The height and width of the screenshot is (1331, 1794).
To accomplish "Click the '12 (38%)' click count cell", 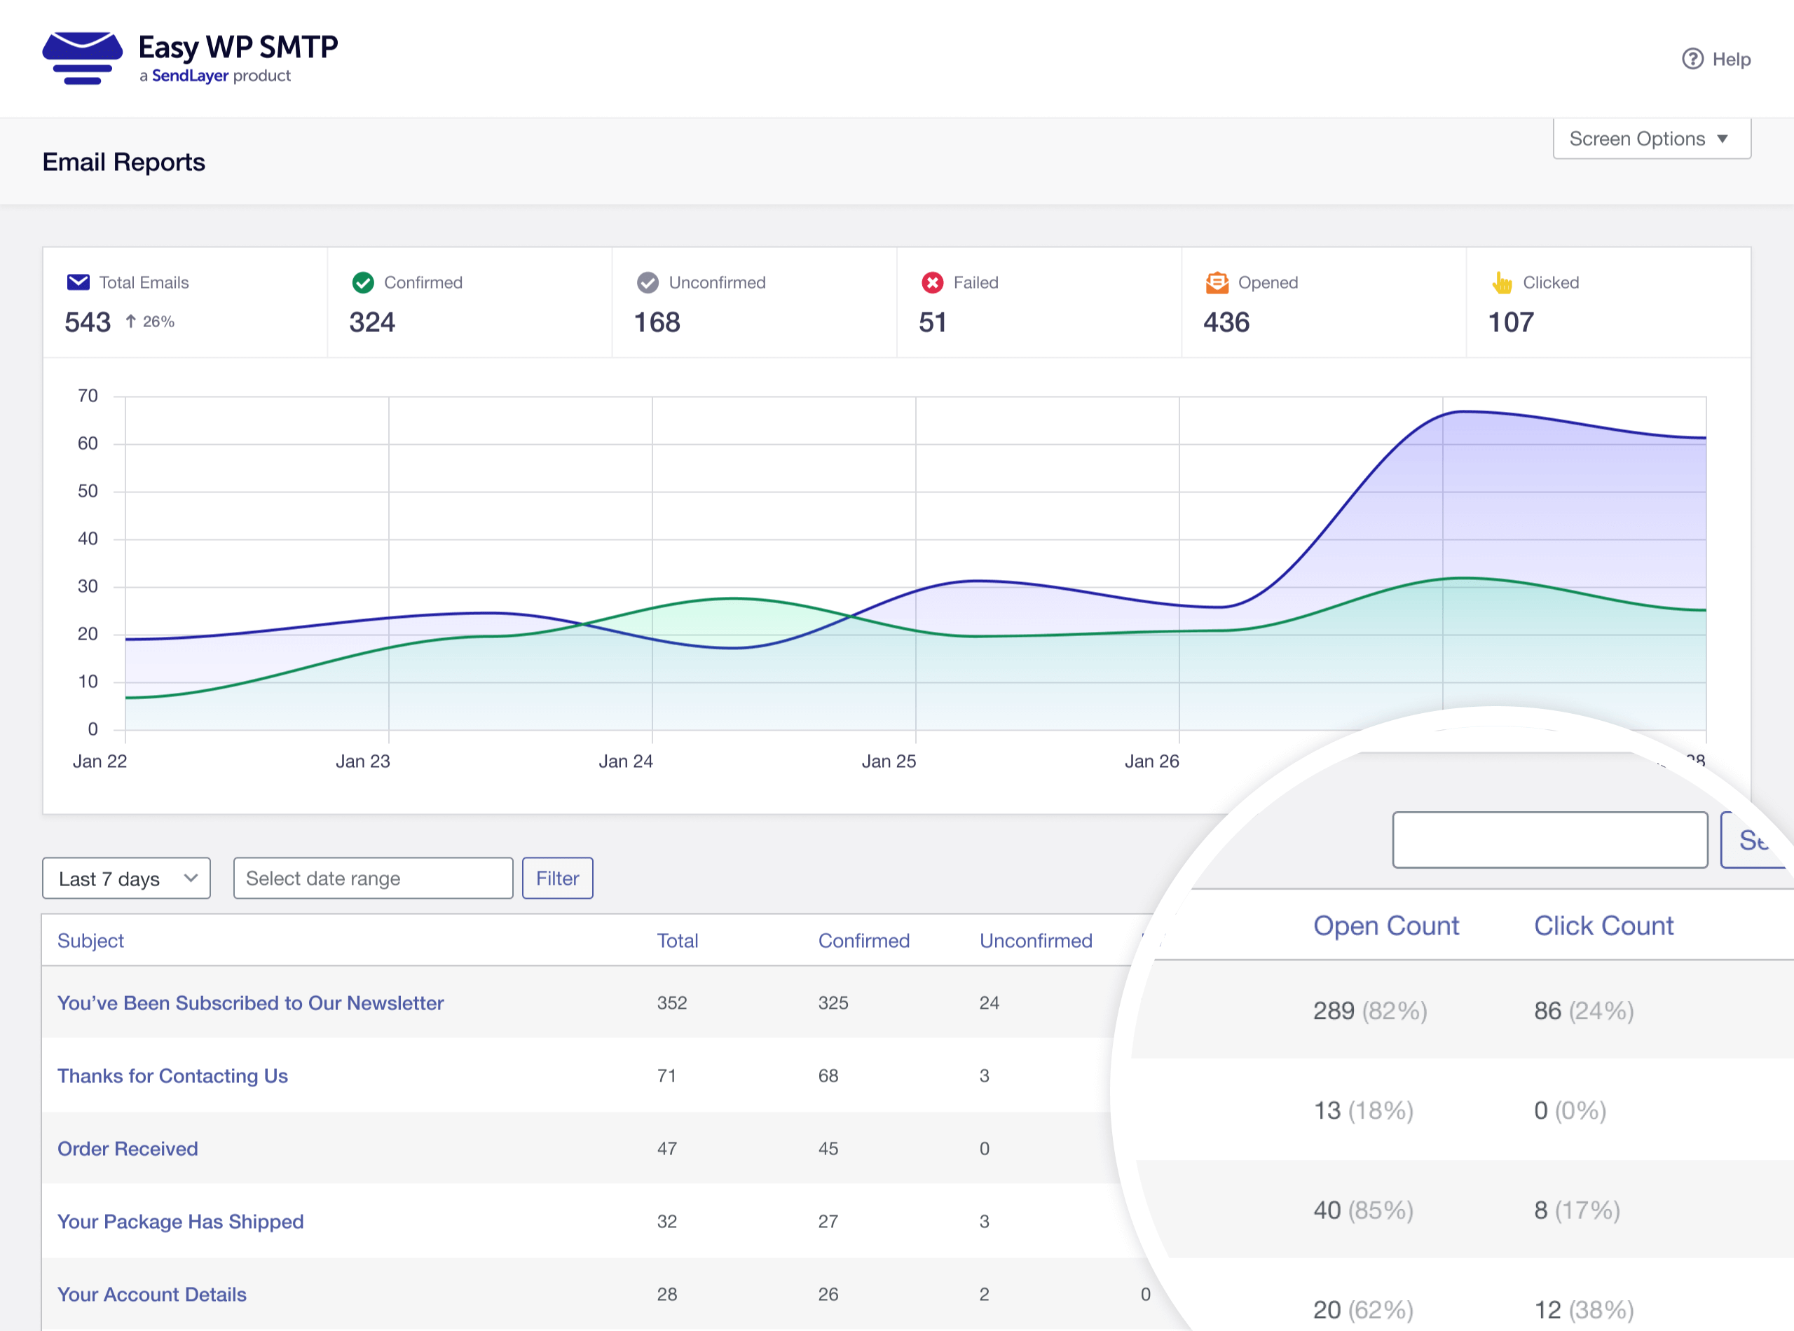I will click(1584, 1310).
